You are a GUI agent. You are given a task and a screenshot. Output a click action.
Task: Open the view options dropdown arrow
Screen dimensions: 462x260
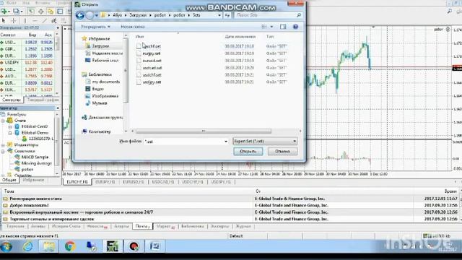(271, 27)
